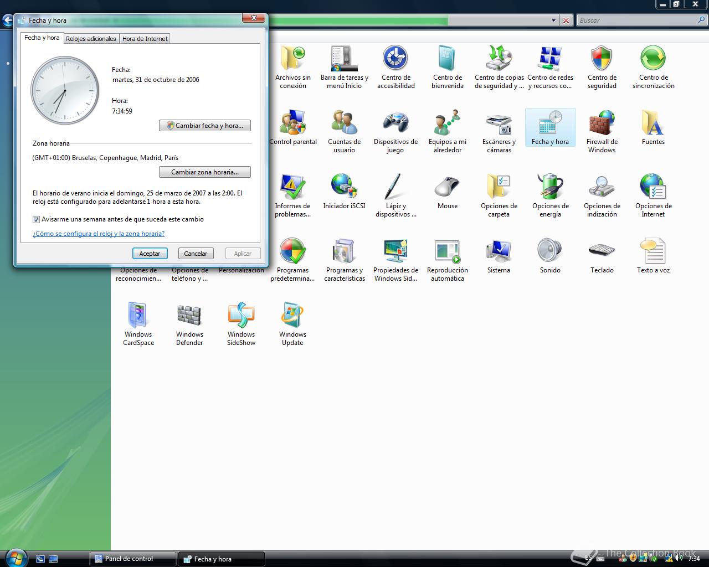Click Cambiar fecha y hora button
This screenshot has width=709, height=567.
[205, 126]
